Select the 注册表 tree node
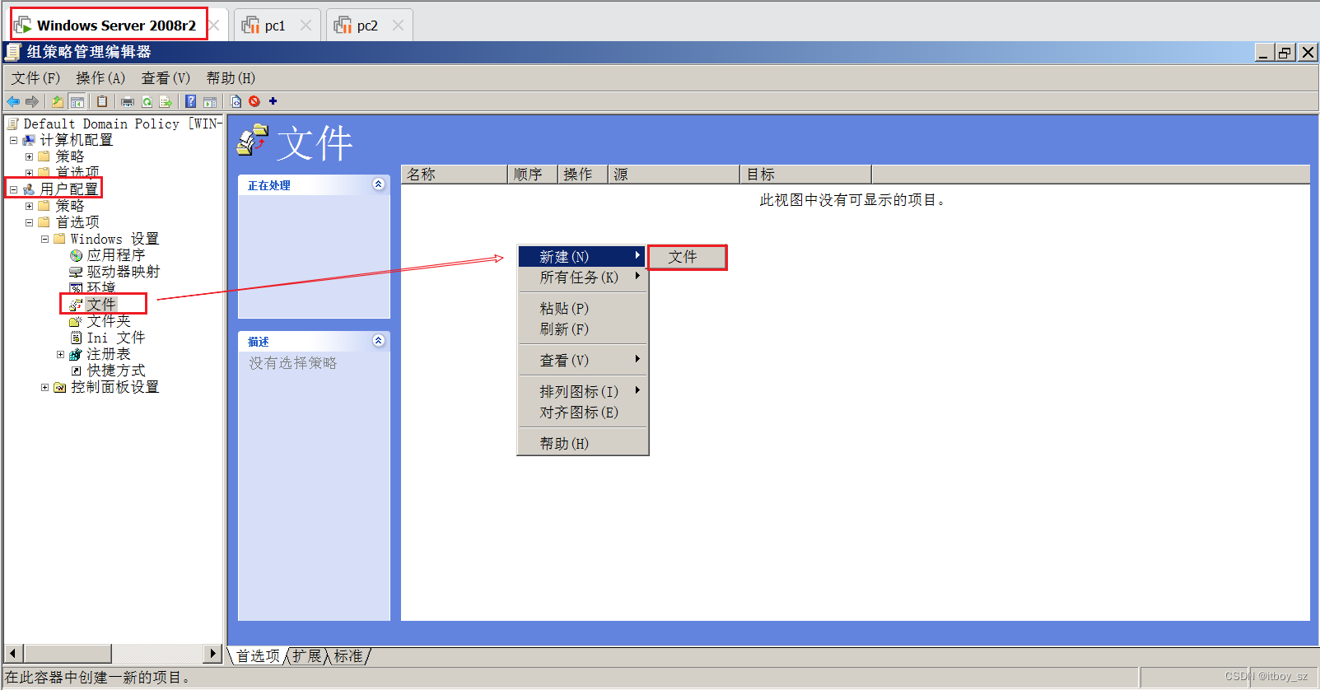Image resolution: width=1320 pixels, height=690 pixels. [109, 354]
